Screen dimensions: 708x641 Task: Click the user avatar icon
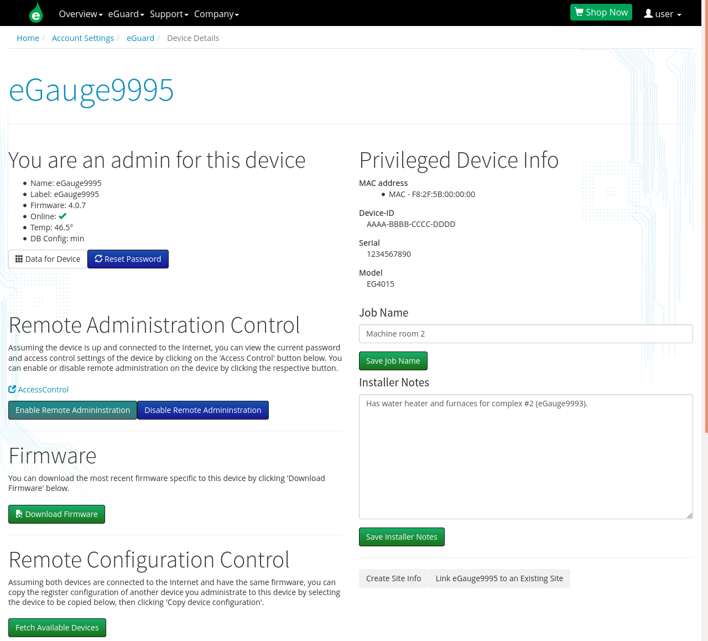[x=648, y=13]
